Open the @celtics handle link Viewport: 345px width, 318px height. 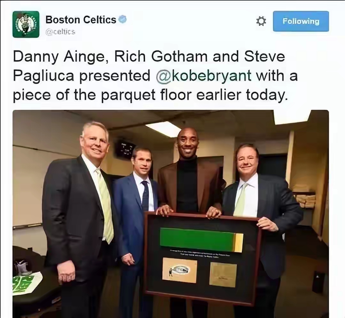pos(60,32)
